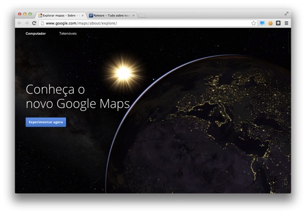Reload the page with refresh icon
Viewport: 306px width, 214px height.
(34, 23)
